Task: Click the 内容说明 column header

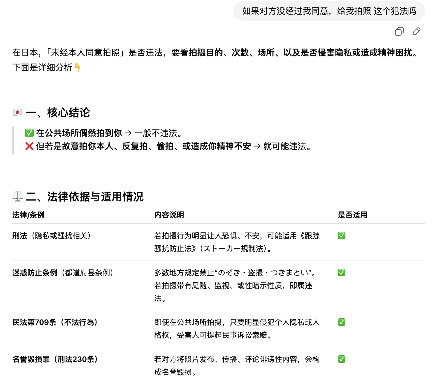Action: click(169, 215)
